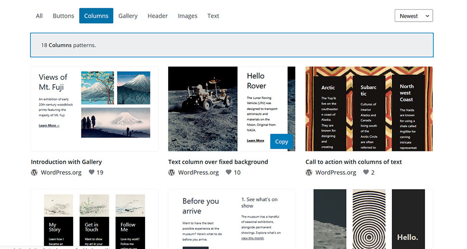The height and width of the screenshot is (249, 467).
Task: Open the Text column over fixed background title
Action: tap(218, 162)
